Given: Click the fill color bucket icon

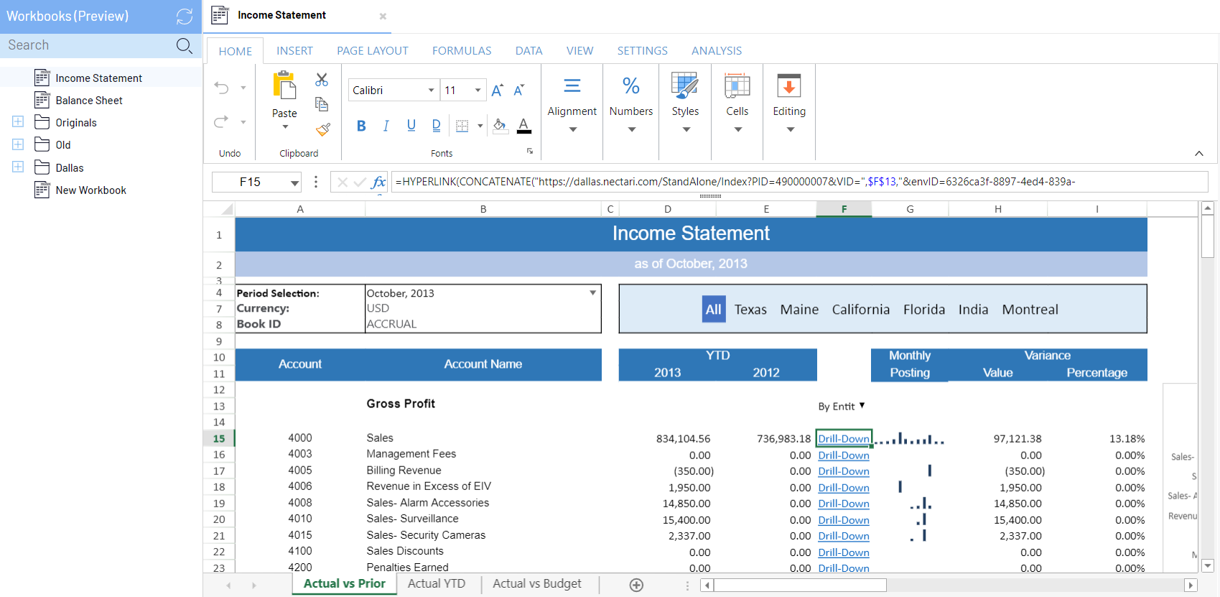Looking at the screenshot, I should coord(500,126).
